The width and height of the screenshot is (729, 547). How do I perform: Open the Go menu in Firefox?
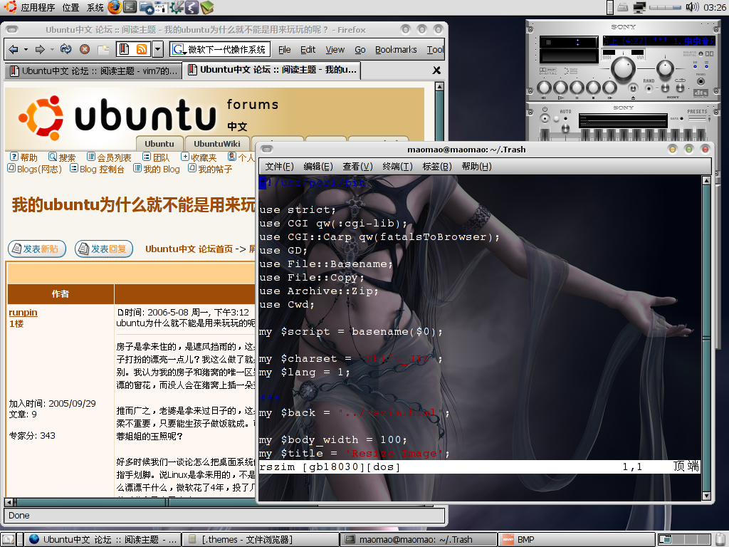point(360,50)
